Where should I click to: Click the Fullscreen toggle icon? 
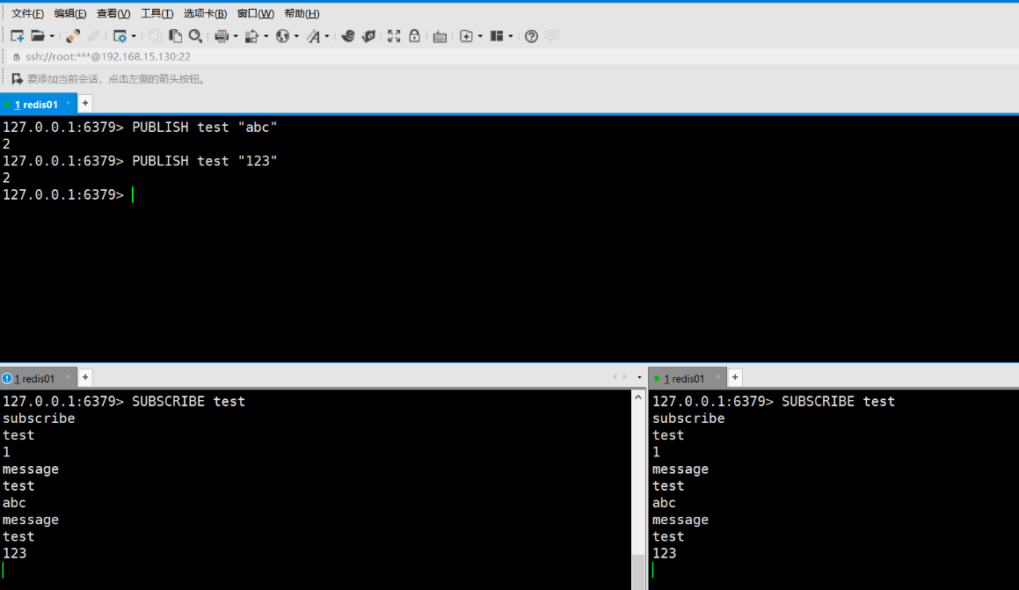tap(394, 36)
